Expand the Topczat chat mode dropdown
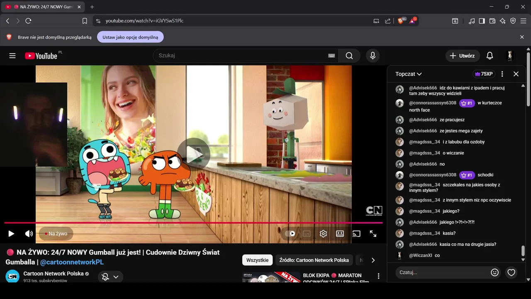Viewport: 531px width, 299px height. pos(409,74)
